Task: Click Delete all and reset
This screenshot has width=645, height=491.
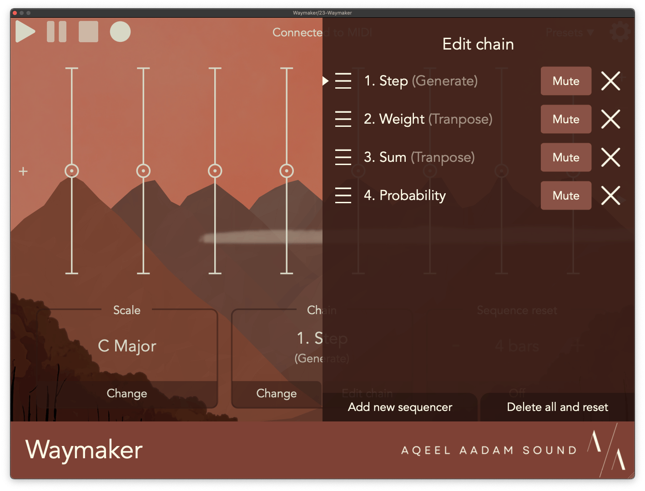Action: click(557, 407)
